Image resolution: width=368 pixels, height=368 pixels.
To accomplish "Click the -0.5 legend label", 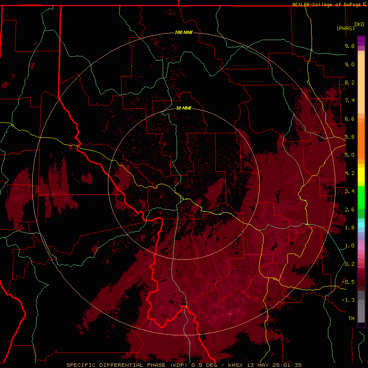I will pyautogui.click(x=348, y=282).
